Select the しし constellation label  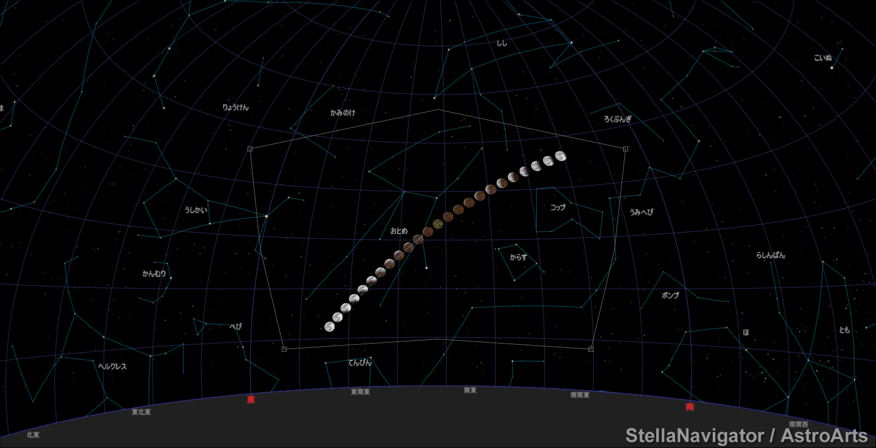501,43
